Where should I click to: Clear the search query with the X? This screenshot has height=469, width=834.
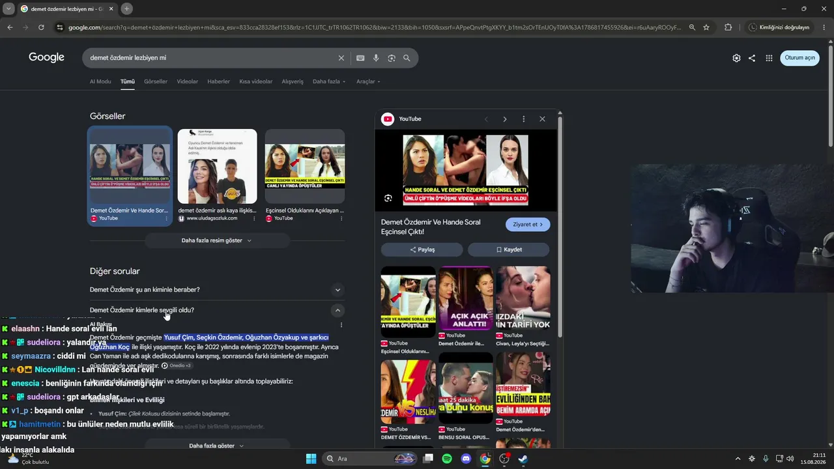(341, 58)
